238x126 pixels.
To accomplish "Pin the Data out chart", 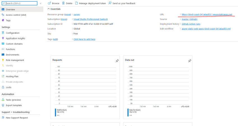I will click(x=190, y=61).
